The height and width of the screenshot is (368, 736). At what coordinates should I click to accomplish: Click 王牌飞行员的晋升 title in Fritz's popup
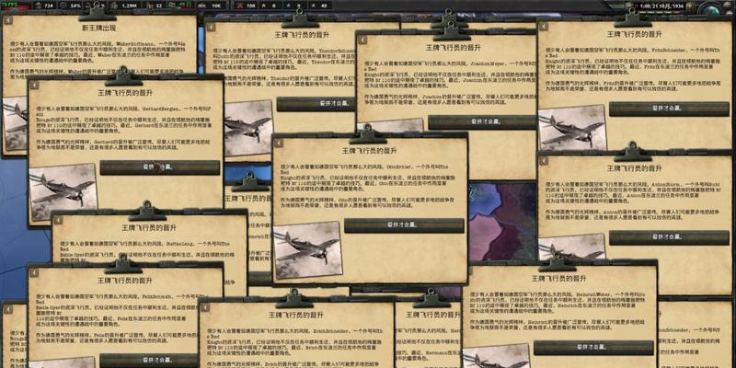pos(634,35)
